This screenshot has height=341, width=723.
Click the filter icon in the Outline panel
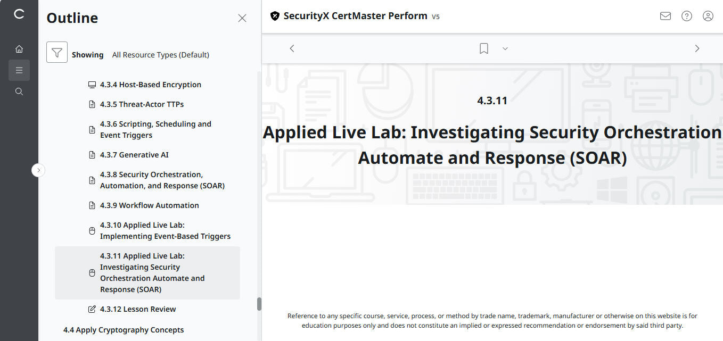(57, 53)
